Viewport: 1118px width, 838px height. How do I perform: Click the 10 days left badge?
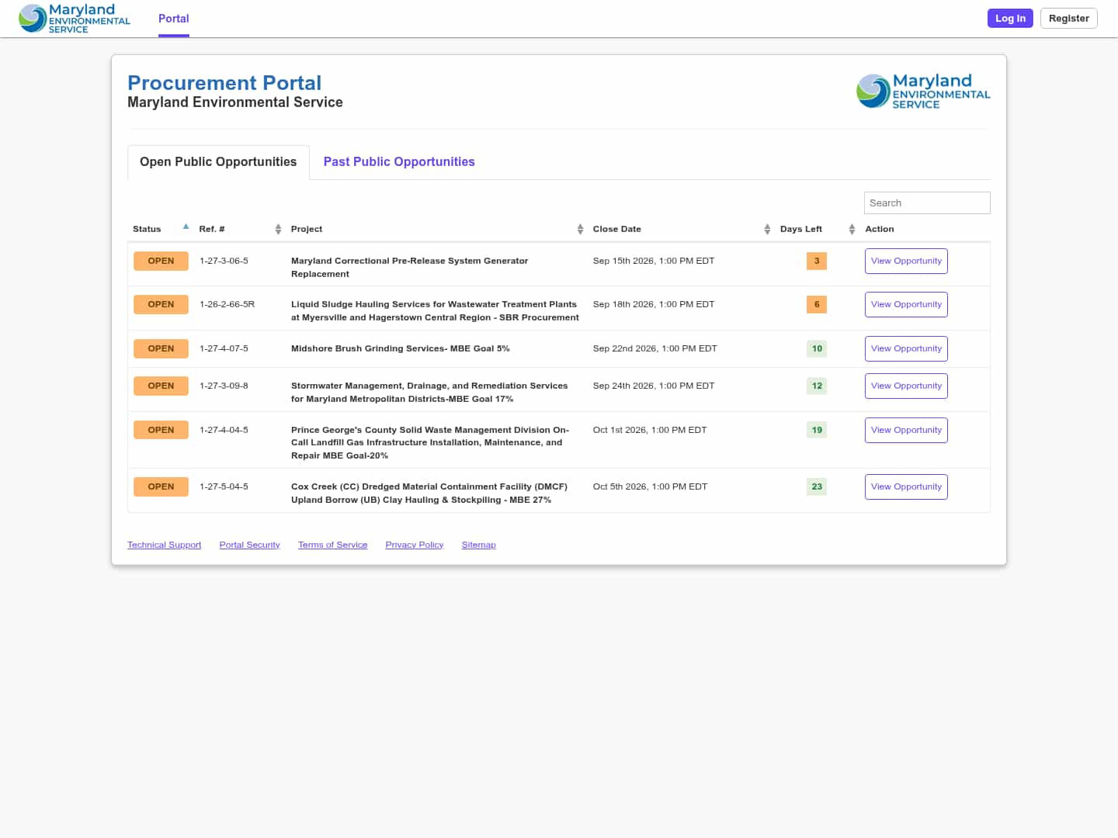pyautogui.click(x=817, y=349)
